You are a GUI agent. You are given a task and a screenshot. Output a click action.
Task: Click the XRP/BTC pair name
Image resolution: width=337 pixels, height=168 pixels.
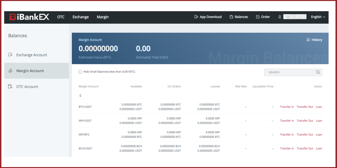point(85,135)
